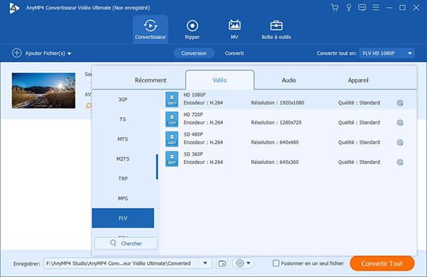Switch to the Appareil tab

pos(358,80)
